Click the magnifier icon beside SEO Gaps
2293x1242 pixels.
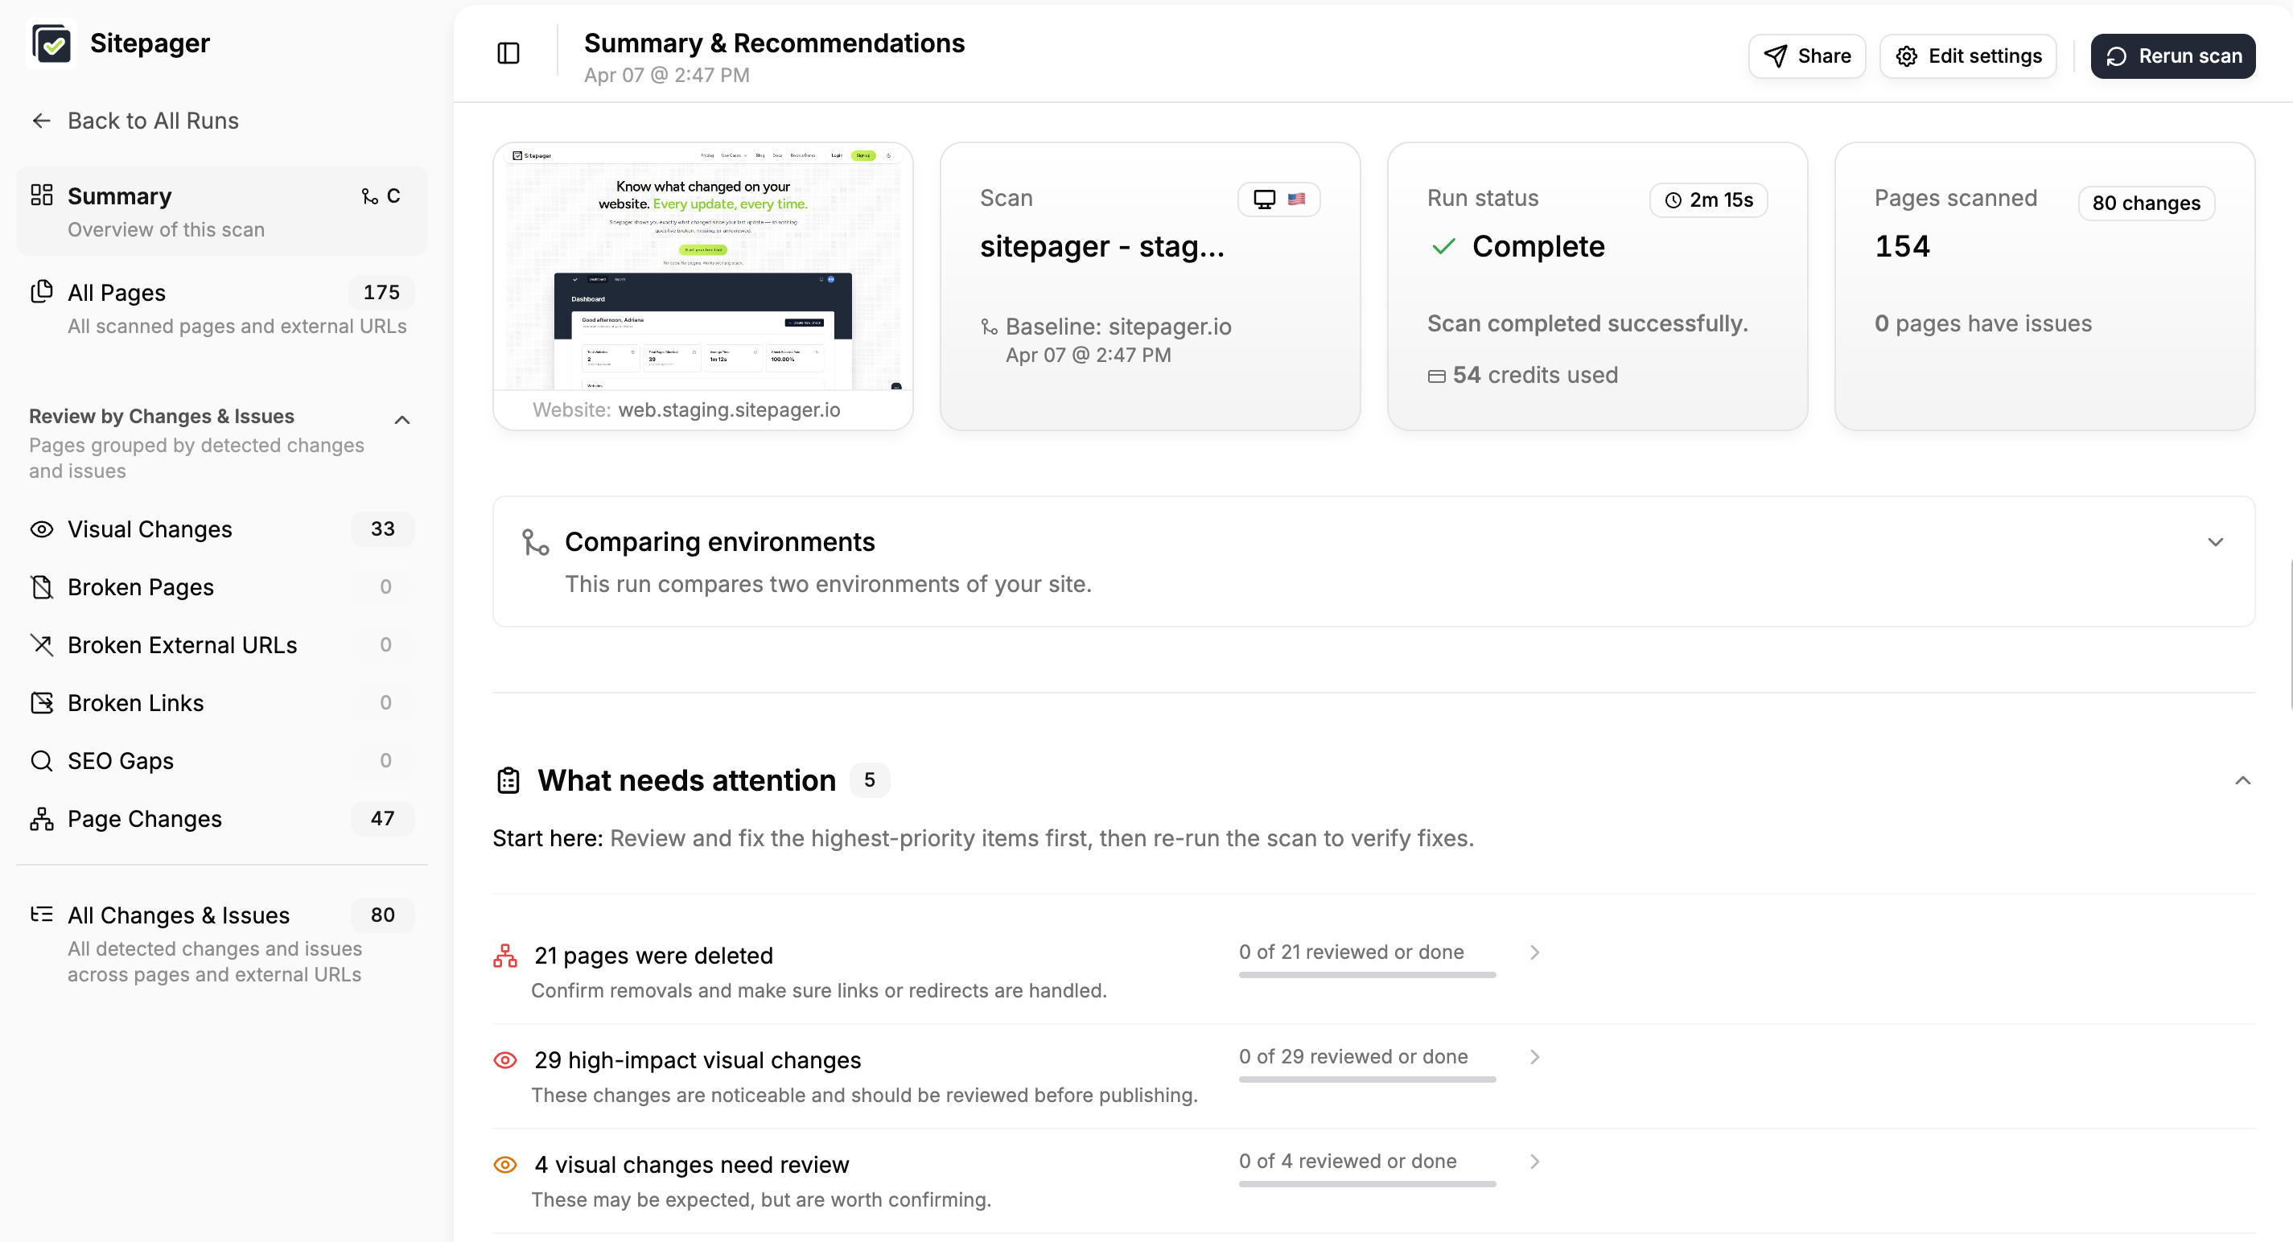point(41,761)
